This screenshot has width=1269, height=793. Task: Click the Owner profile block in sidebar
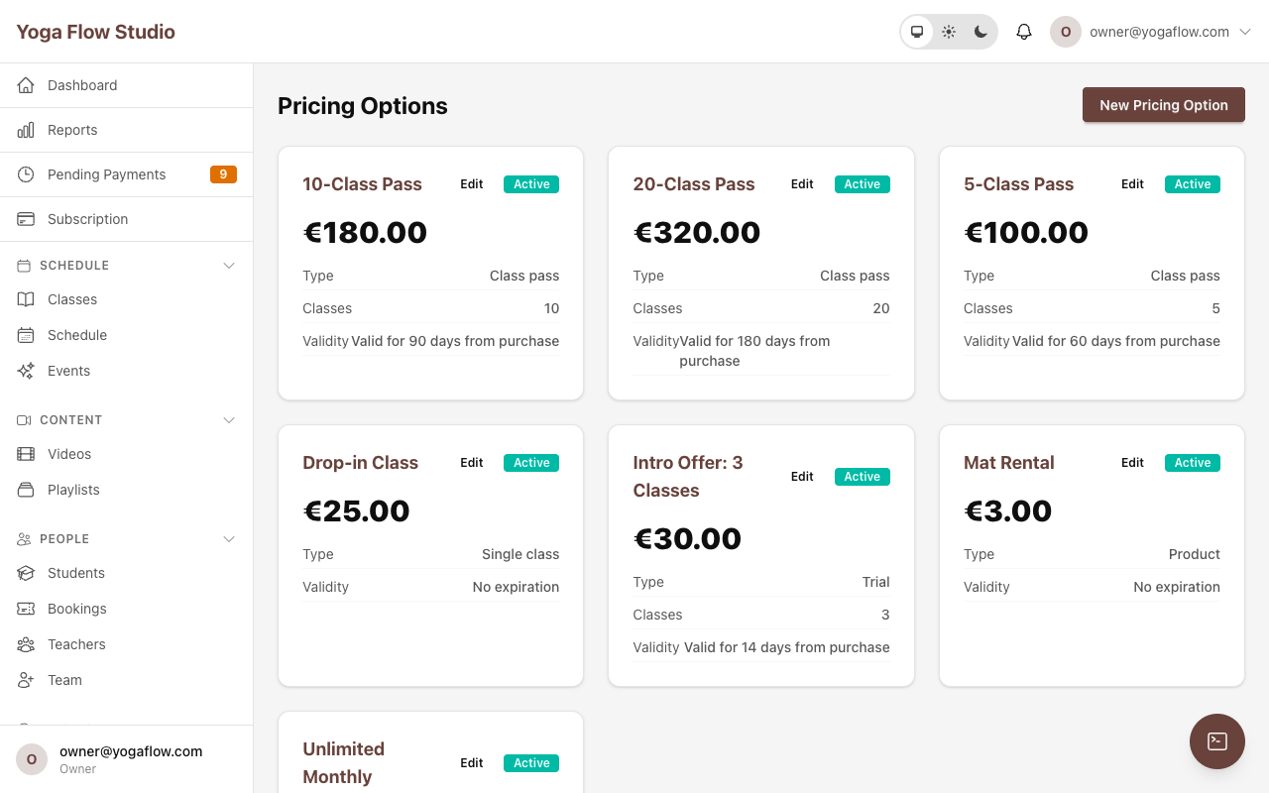tap(127, 759)
